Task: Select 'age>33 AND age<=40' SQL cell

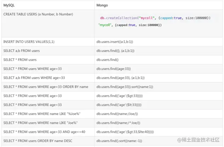Action: 48,132
